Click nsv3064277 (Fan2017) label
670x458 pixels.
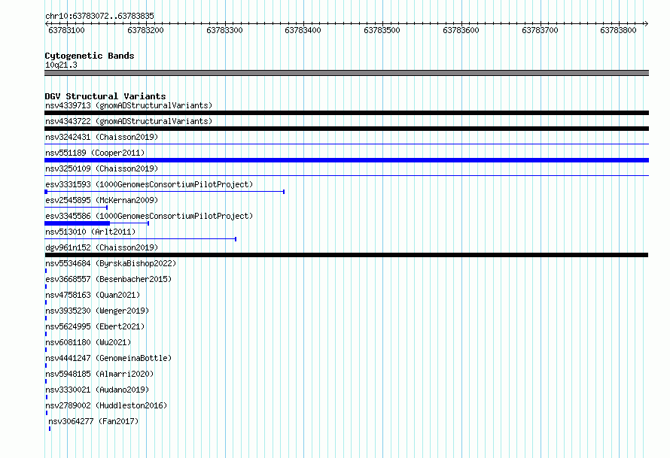click(x=93, y=421)
